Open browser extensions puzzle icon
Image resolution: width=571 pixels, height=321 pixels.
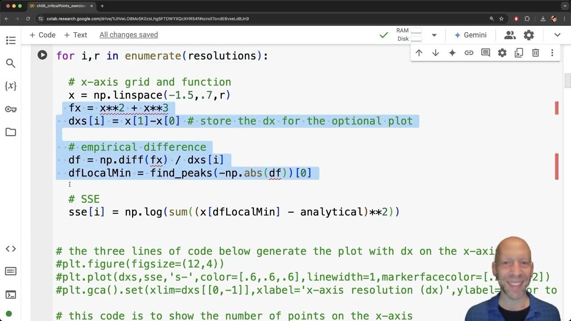point(527,19)
